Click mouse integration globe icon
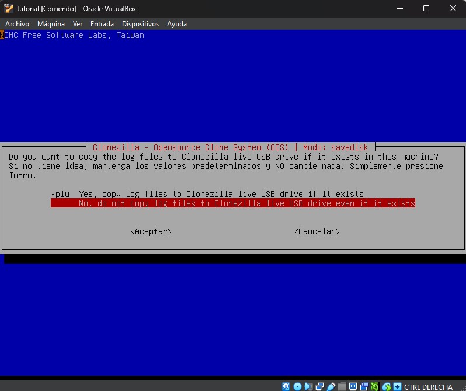This screenshot has width=466, height=391. [x=387, y=386]
